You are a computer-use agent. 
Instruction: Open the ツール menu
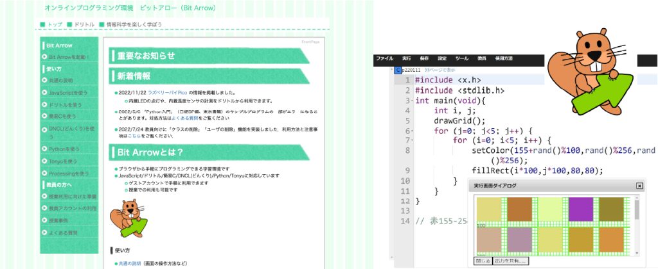tap(461, 58)
